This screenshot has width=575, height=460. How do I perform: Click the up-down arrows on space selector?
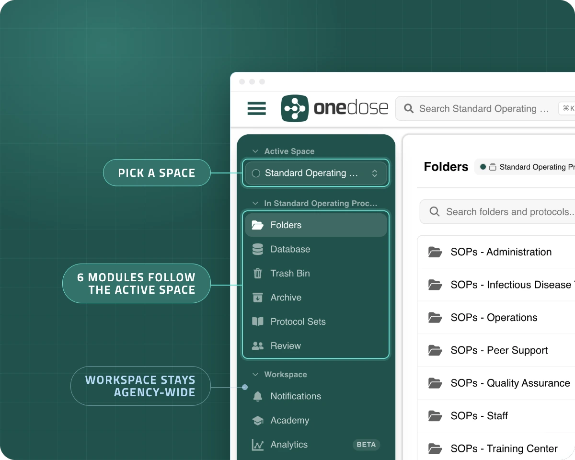(x=375, y=173)
